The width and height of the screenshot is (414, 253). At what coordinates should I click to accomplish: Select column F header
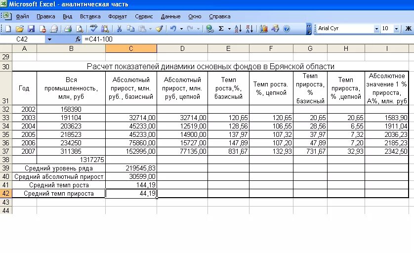tap(271, 48)
